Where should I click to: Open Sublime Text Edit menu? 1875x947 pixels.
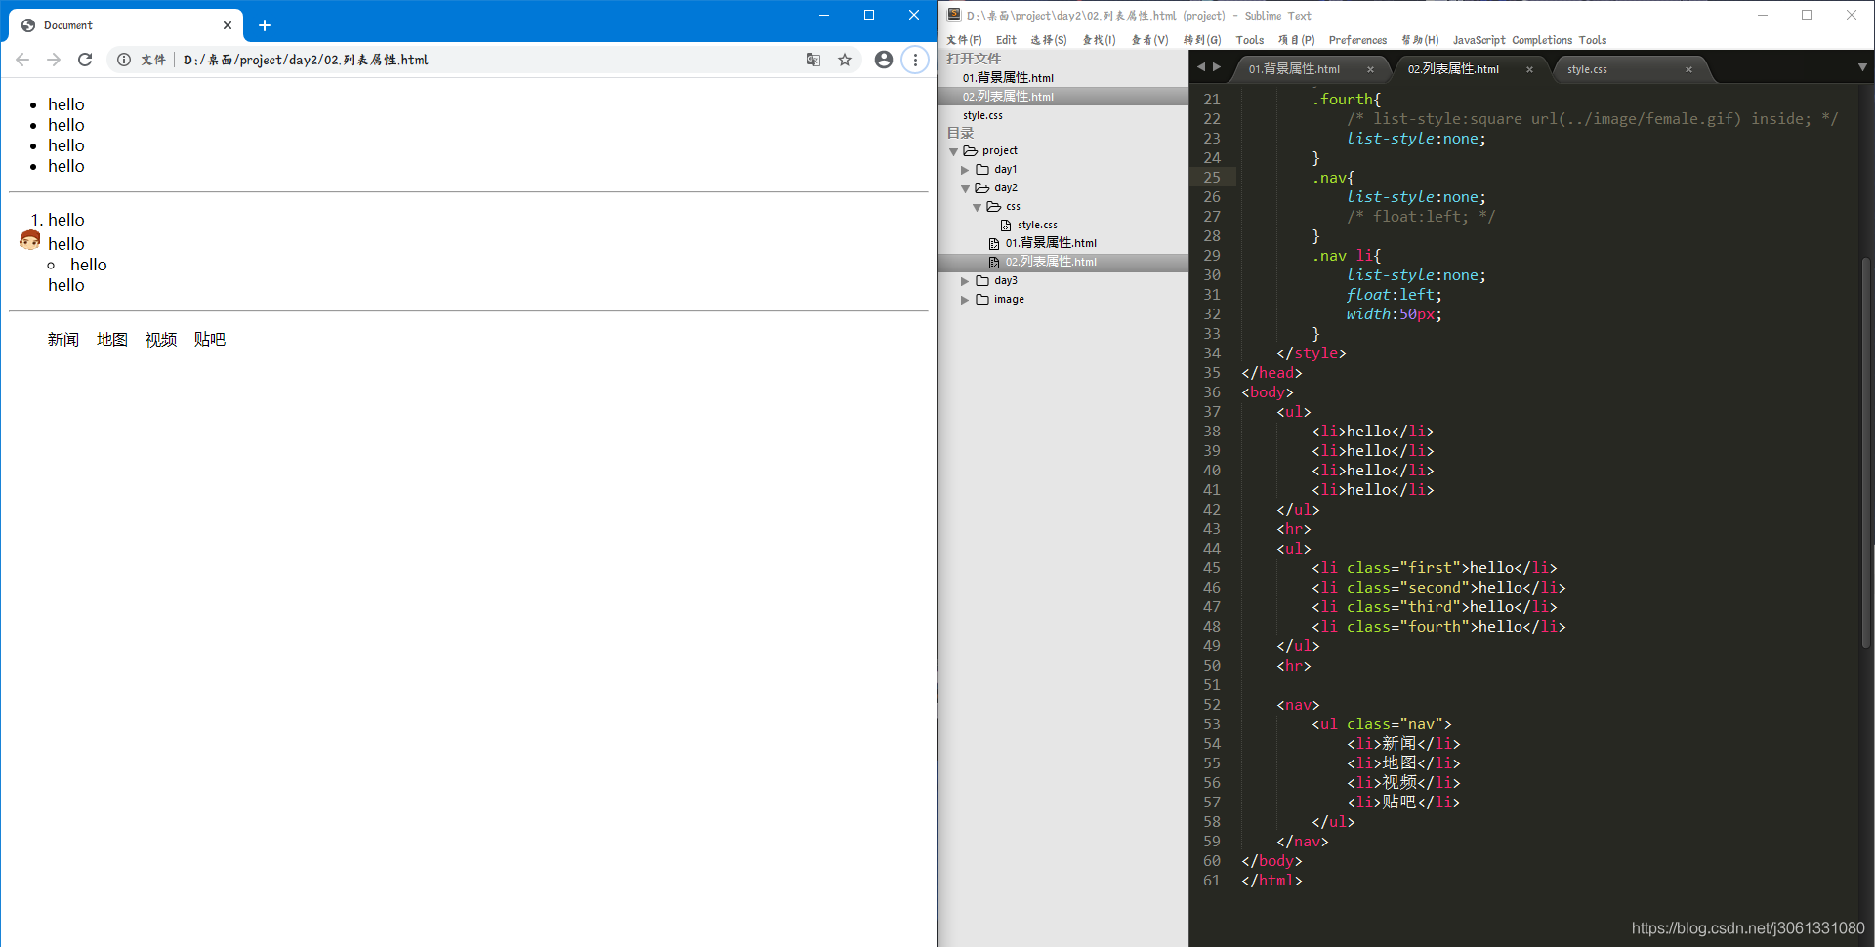1006,40
